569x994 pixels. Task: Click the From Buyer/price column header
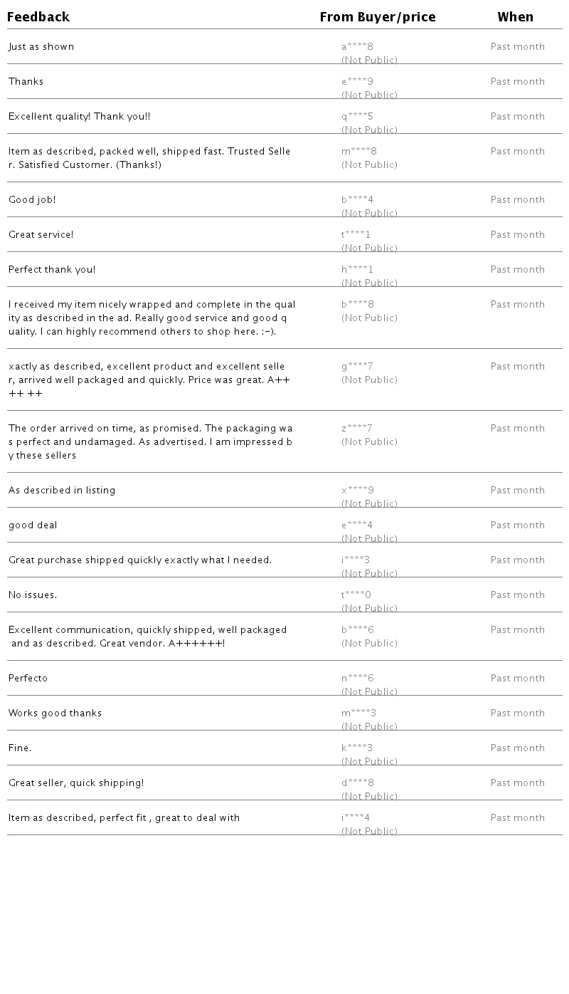coord(377,17)
